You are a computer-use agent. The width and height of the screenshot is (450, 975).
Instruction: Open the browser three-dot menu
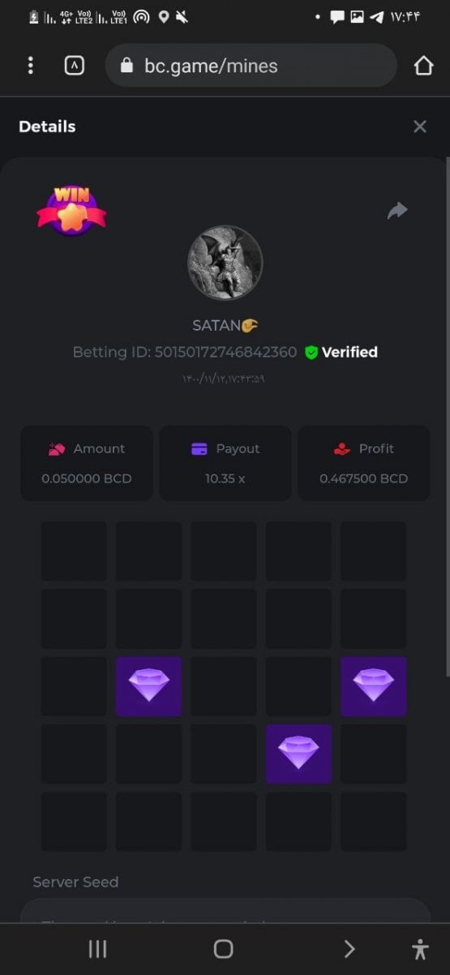point(31,66)
